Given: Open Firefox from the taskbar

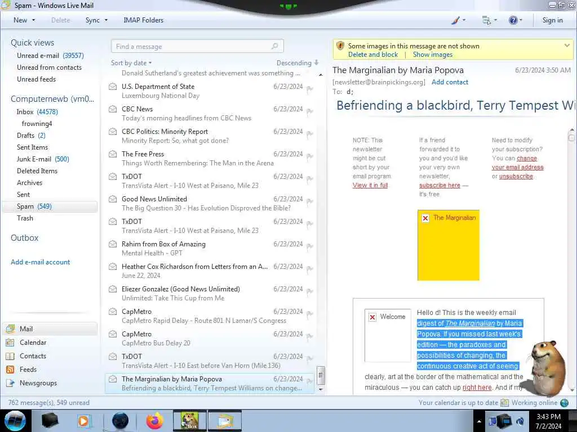Looking at the screenshot, I should pos(155,421).
